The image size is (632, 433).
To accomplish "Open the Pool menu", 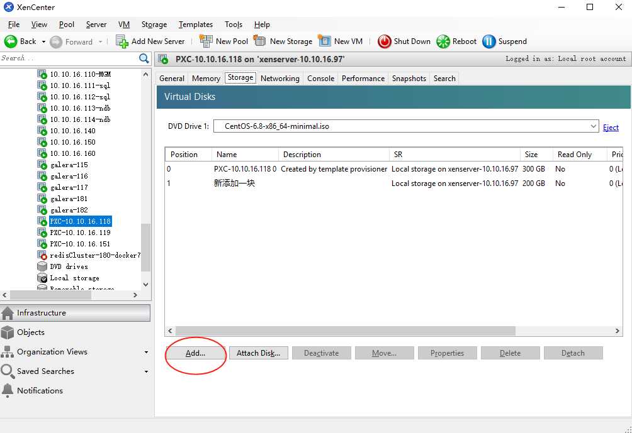I will pos(67,25).
